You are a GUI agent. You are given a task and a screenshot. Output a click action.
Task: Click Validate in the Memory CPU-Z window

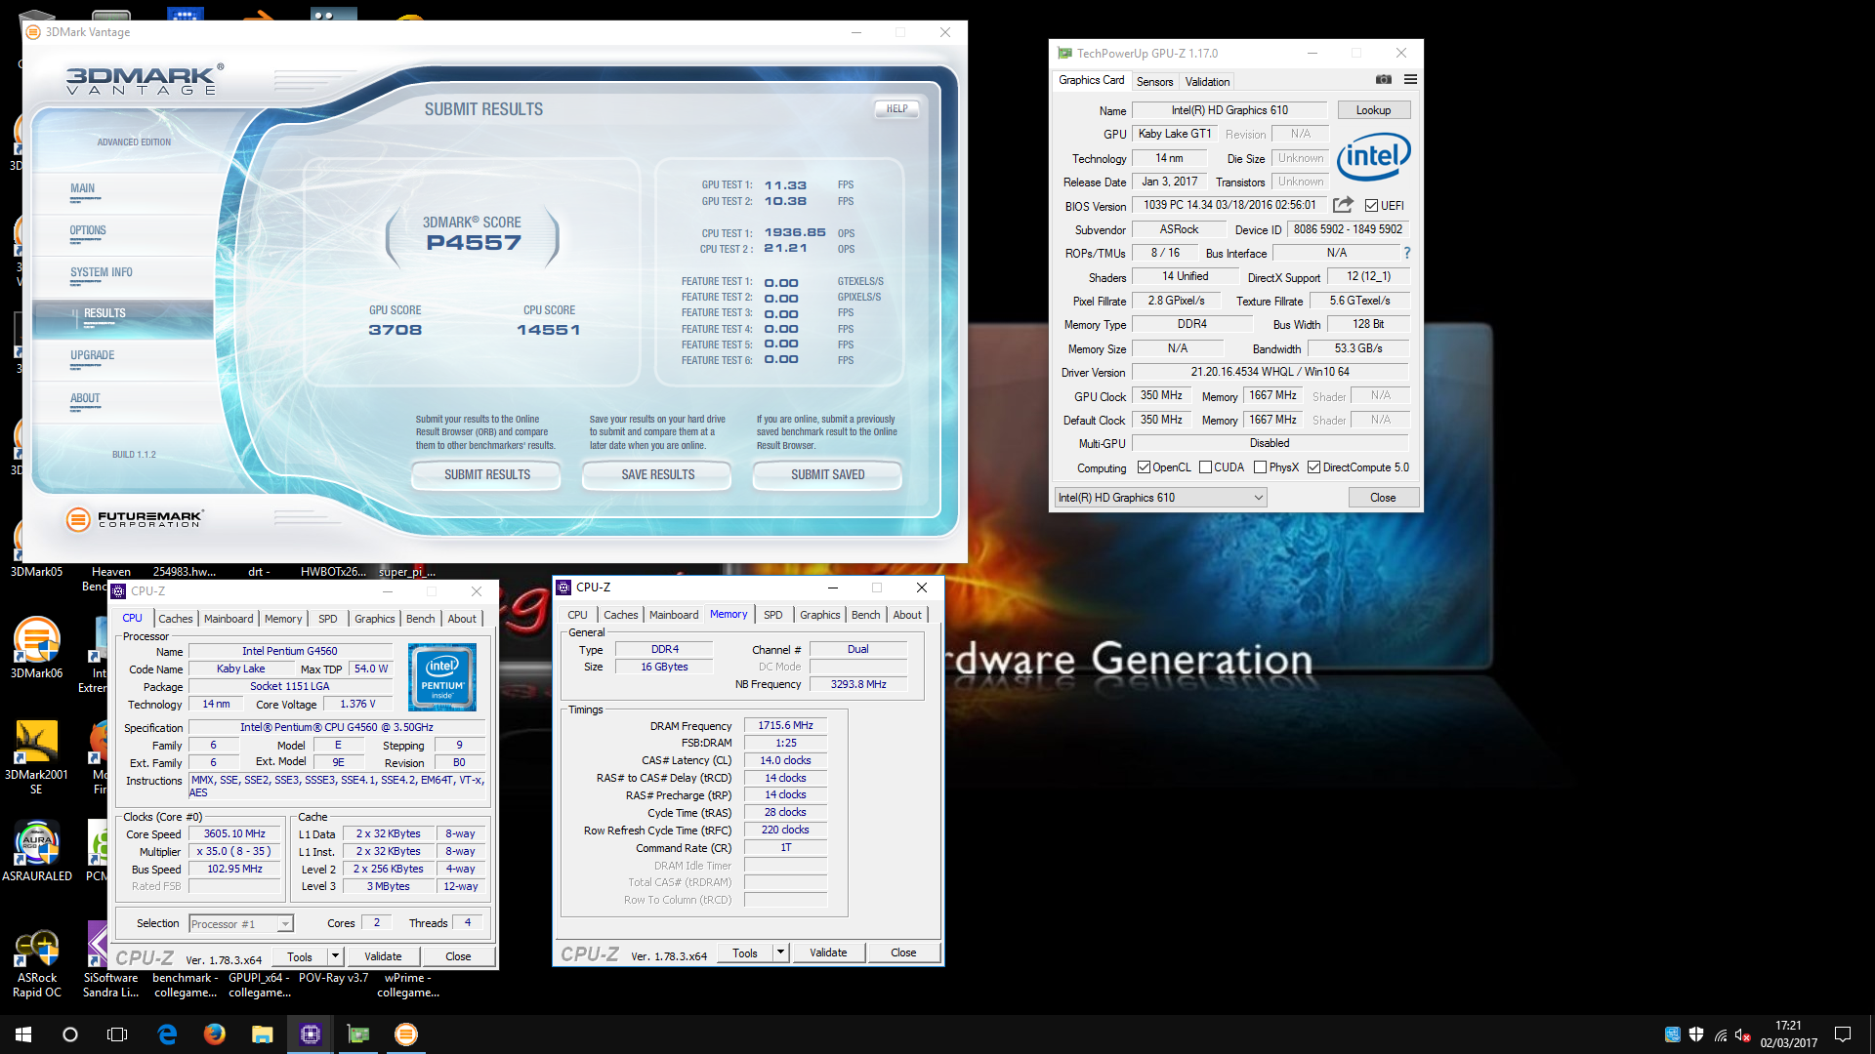click(828, 953)
